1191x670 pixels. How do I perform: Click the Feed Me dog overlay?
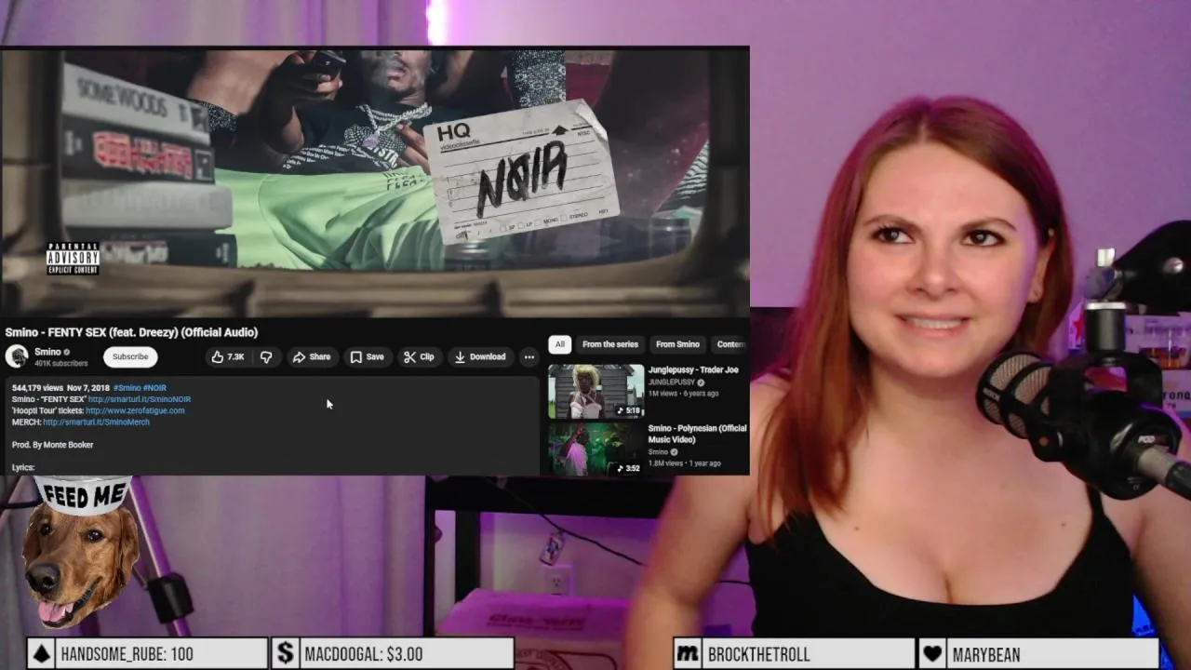80,554
